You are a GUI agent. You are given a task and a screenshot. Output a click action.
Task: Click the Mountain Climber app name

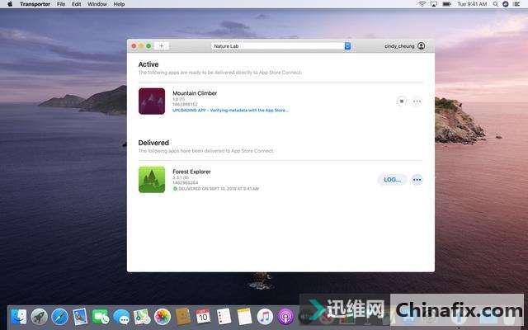coord(195,93)
